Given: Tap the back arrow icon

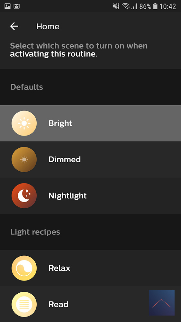Looking at the screenshot, I should (14, 26).
